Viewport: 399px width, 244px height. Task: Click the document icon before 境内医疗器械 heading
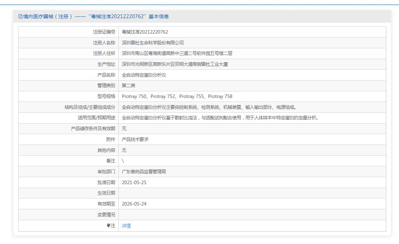click(x=20, y=16)
